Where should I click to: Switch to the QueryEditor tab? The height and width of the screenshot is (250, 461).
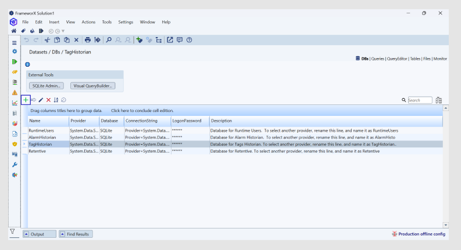pos(396,59)
